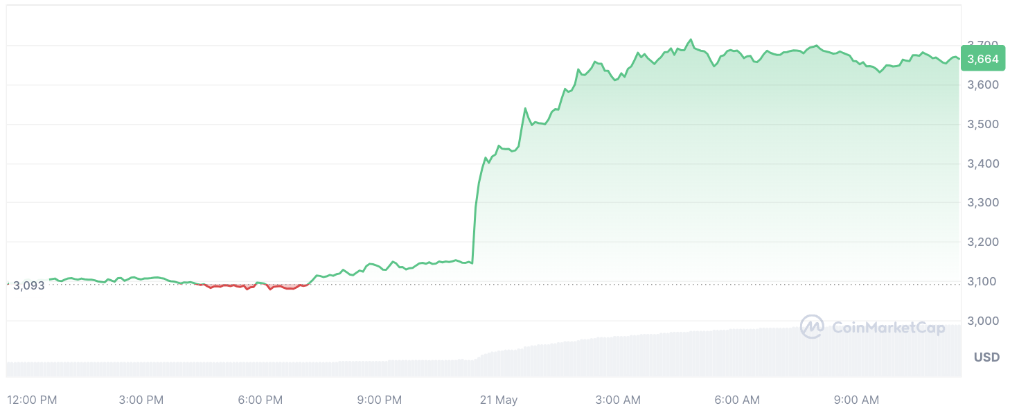Click the green 3,664 current price badge
The height and width of the screenshot is (417, 1010).
click(x=983, y=60)
